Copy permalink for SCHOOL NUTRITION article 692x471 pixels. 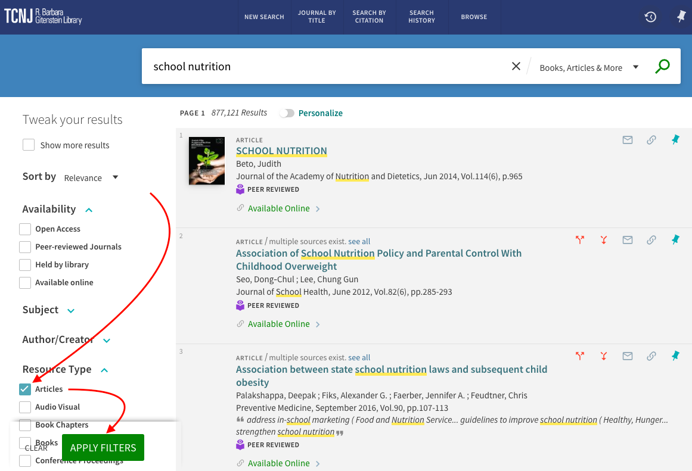coord(651,140)
